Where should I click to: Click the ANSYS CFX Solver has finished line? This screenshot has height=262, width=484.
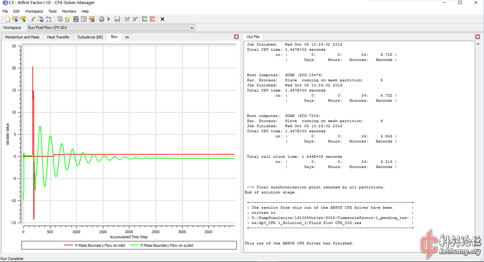click(x=299, y=243)
